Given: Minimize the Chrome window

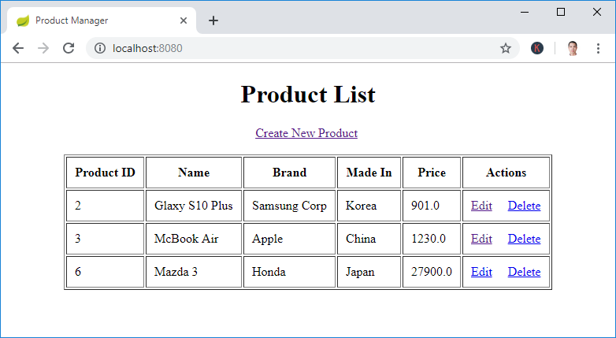Looking at the screenshot, I should tap(525, 12).
